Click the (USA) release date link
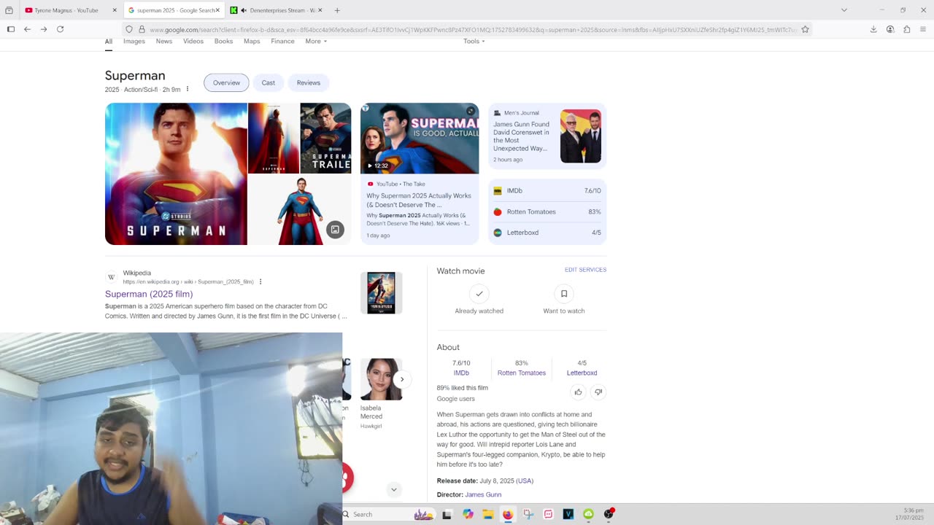The width and height of the screenshot is (934, 525). point(525,481)
